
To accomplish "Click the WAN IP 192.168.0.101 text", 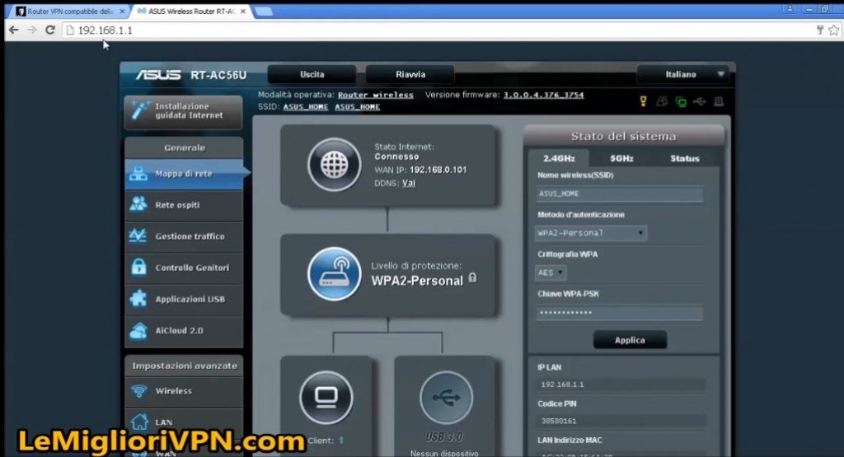I will (421, 170).
